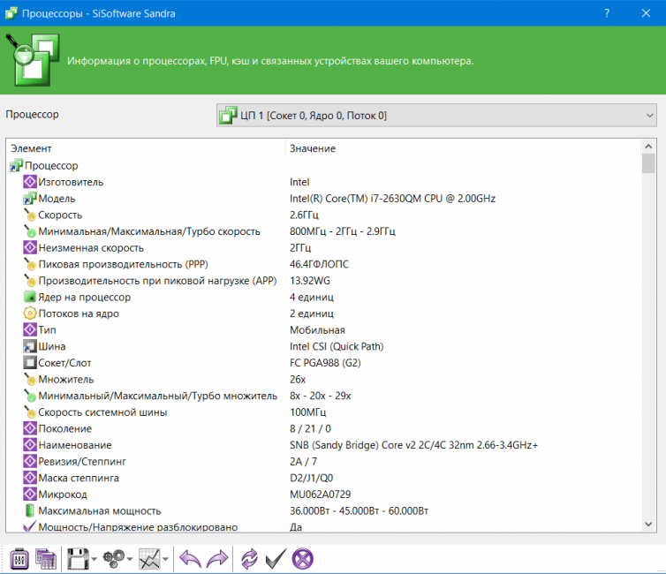Viewport: 666px width, 574px height.
Task: Click the icon next to Неизменная скорость
Action: pos(30,247)
